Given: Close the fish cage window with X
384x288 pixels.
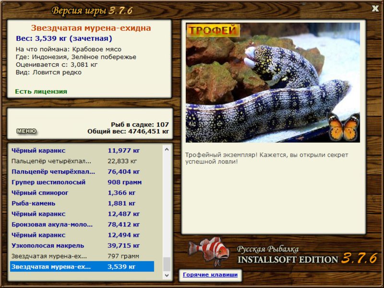Looking at the screenshot, I should coord(375,9).
